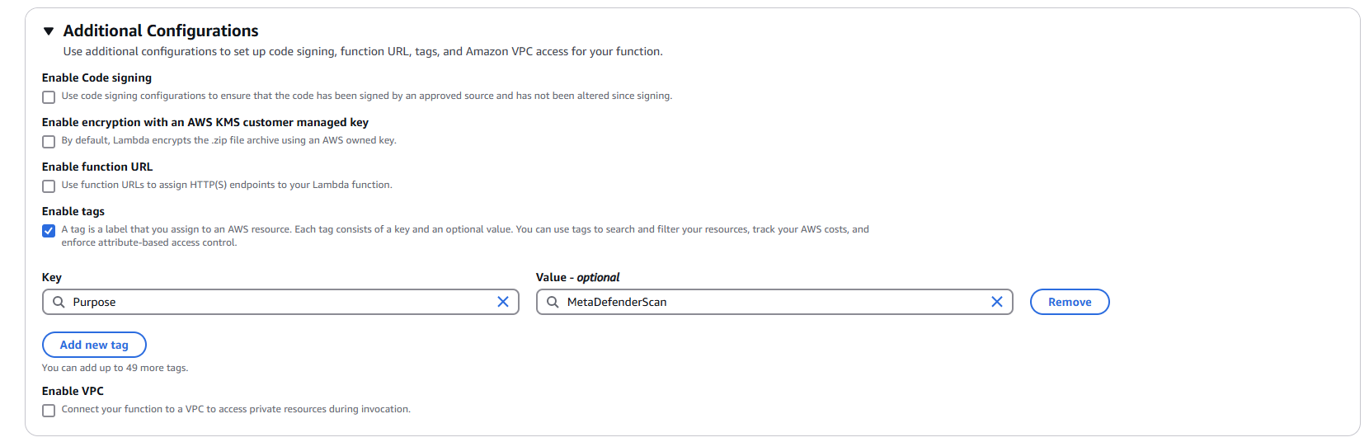Clear the Purpose key with its X icon
The image size is (1369, 442).
(503, 302)
